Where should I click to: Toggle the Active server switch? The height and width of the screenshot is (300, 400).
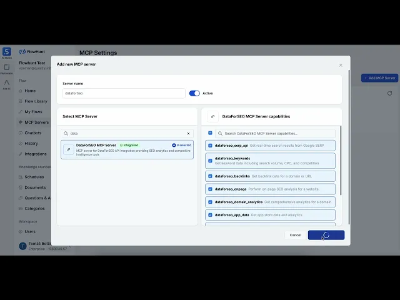[194, 93]
